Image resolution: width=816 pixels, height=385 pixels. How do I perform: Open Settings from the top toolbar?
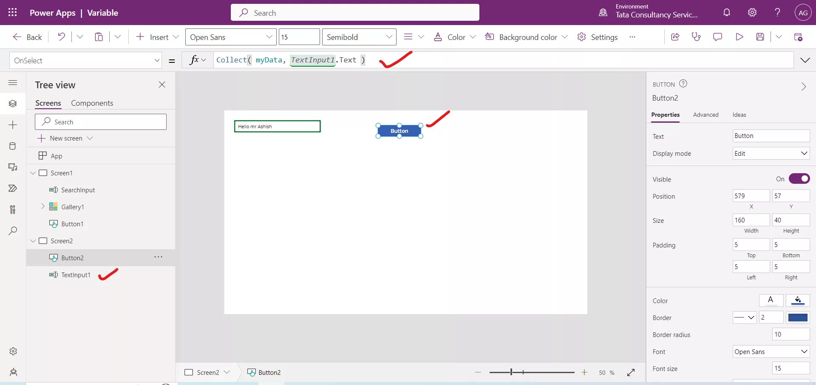[x=598, y=37]
